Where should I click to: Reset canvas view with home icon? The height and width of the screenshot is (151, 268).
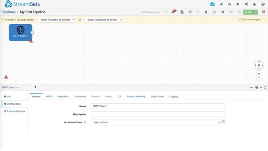pyautogui.click(x=259, y=65)
